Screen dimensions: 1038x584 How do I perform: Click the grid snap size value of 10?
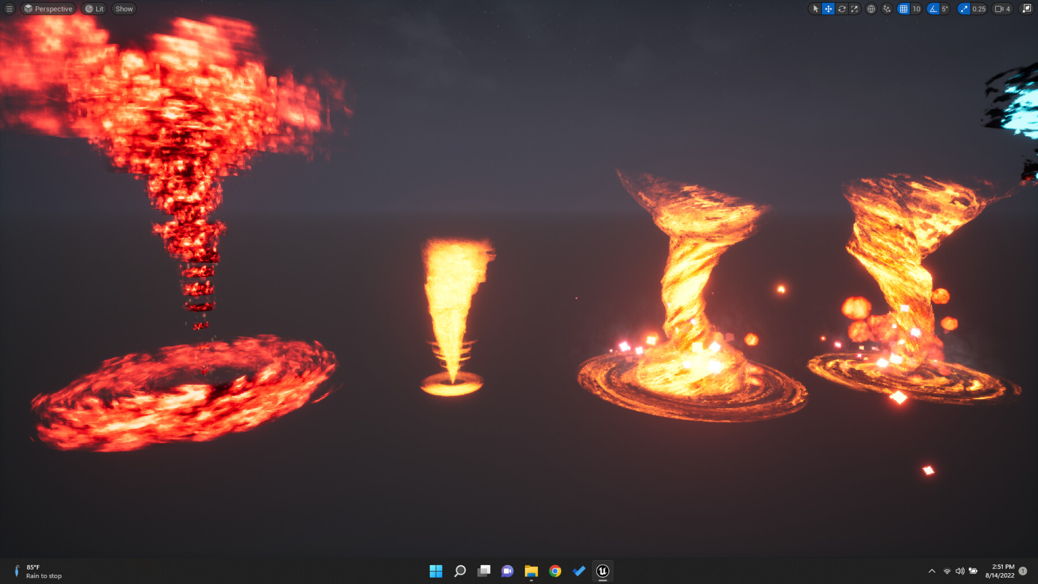(x=916, y=9)
